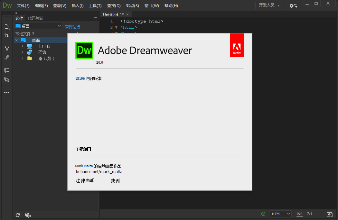The width and height of the screenshot is (338, 220).
Task: Open the 查找(D) menu
Action: click(x=114, y=5)
